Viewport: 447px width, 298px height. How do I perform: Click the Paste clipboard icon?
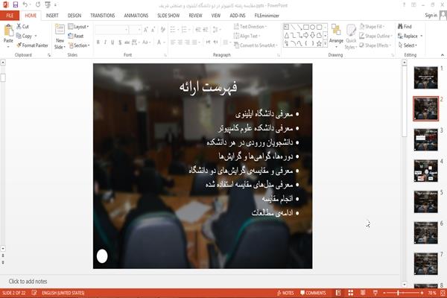(8, 31)
